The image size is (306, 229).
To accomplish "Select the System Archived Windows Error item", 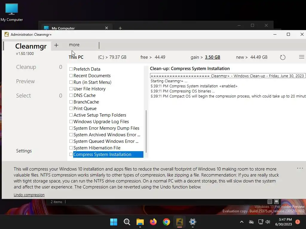I will (x=107, y=135).
